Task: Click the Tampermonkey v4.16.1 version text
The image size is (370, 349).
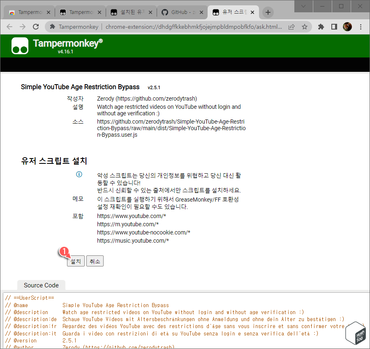Action: [65, 52]
